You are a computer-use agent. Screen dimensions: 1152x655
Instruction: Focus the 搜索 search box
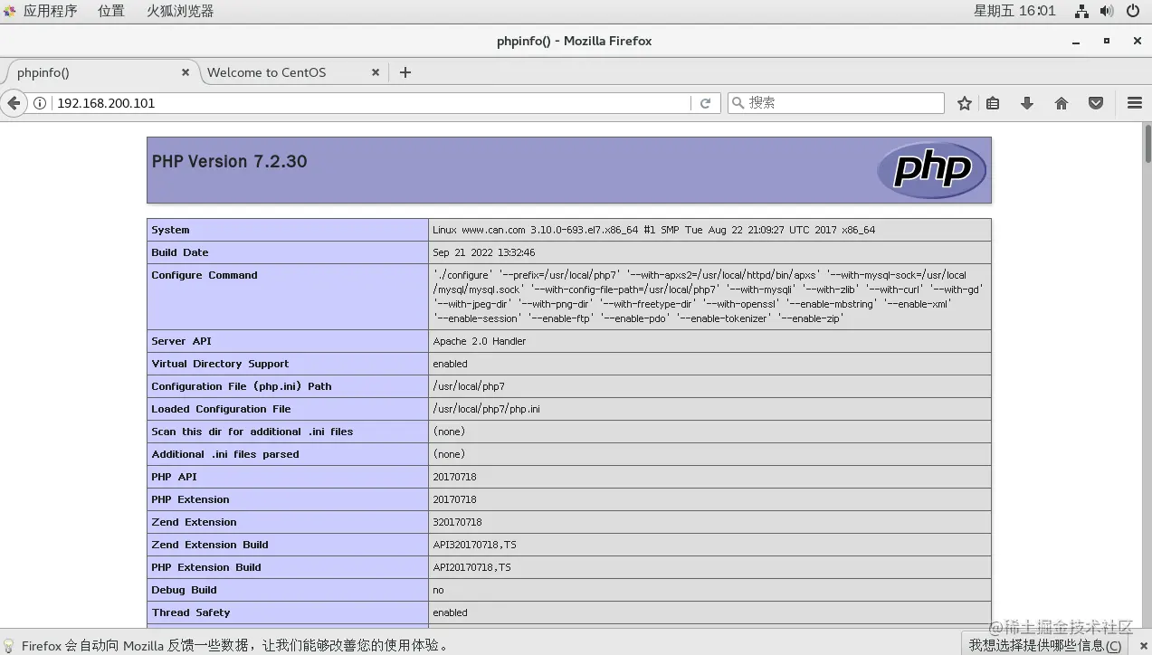click(x=836, y=103)
